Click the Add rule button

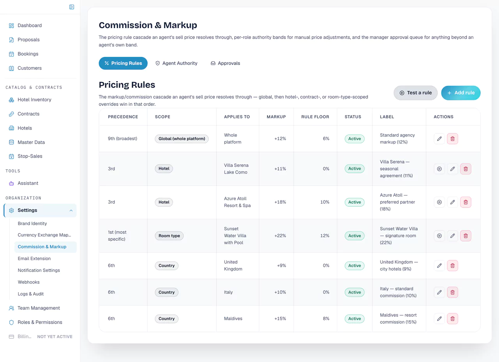click(x=461, y=93)
